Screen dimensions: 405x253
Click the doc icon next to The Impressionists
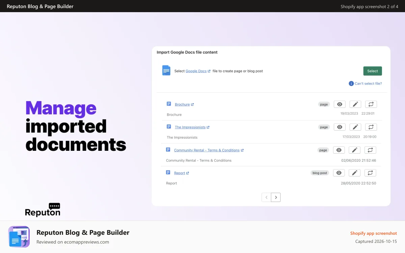(x=169, y=126)
